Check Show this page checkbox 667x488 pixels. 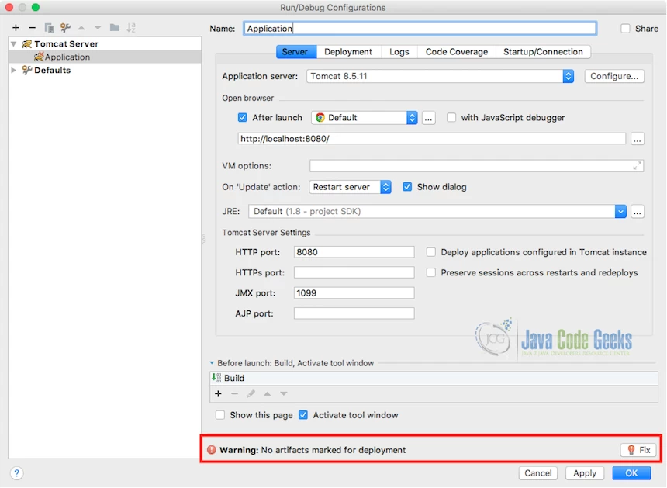click(x=220, y=415)
